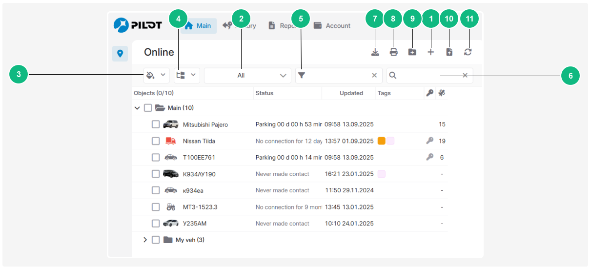Click the refresh icon
The width and height of the screenshot is (591, 268).
[468, 52]
